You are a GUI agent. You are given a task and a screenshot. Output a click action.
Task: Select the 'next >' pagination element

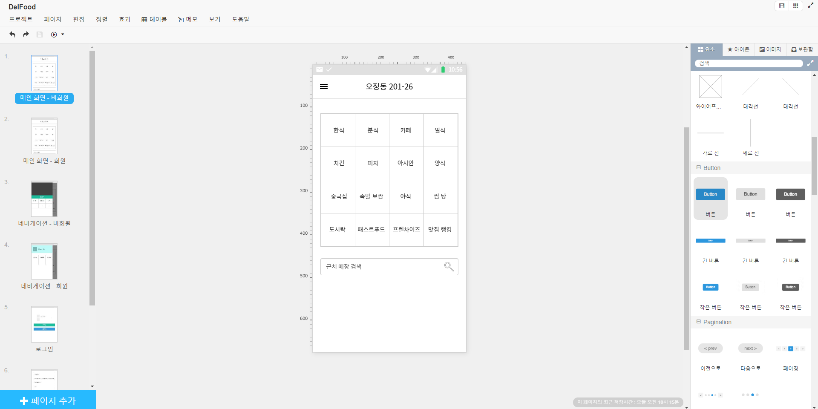(751, 349)
